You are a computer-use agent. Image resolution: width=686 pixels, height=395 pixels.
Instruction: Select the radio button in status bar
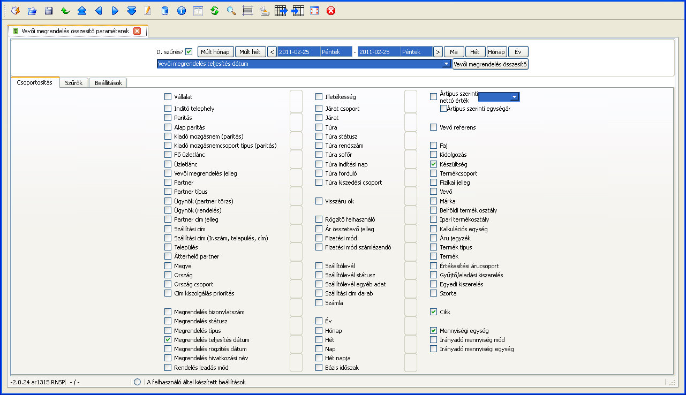pyautogui.click(x=138, y=382)
